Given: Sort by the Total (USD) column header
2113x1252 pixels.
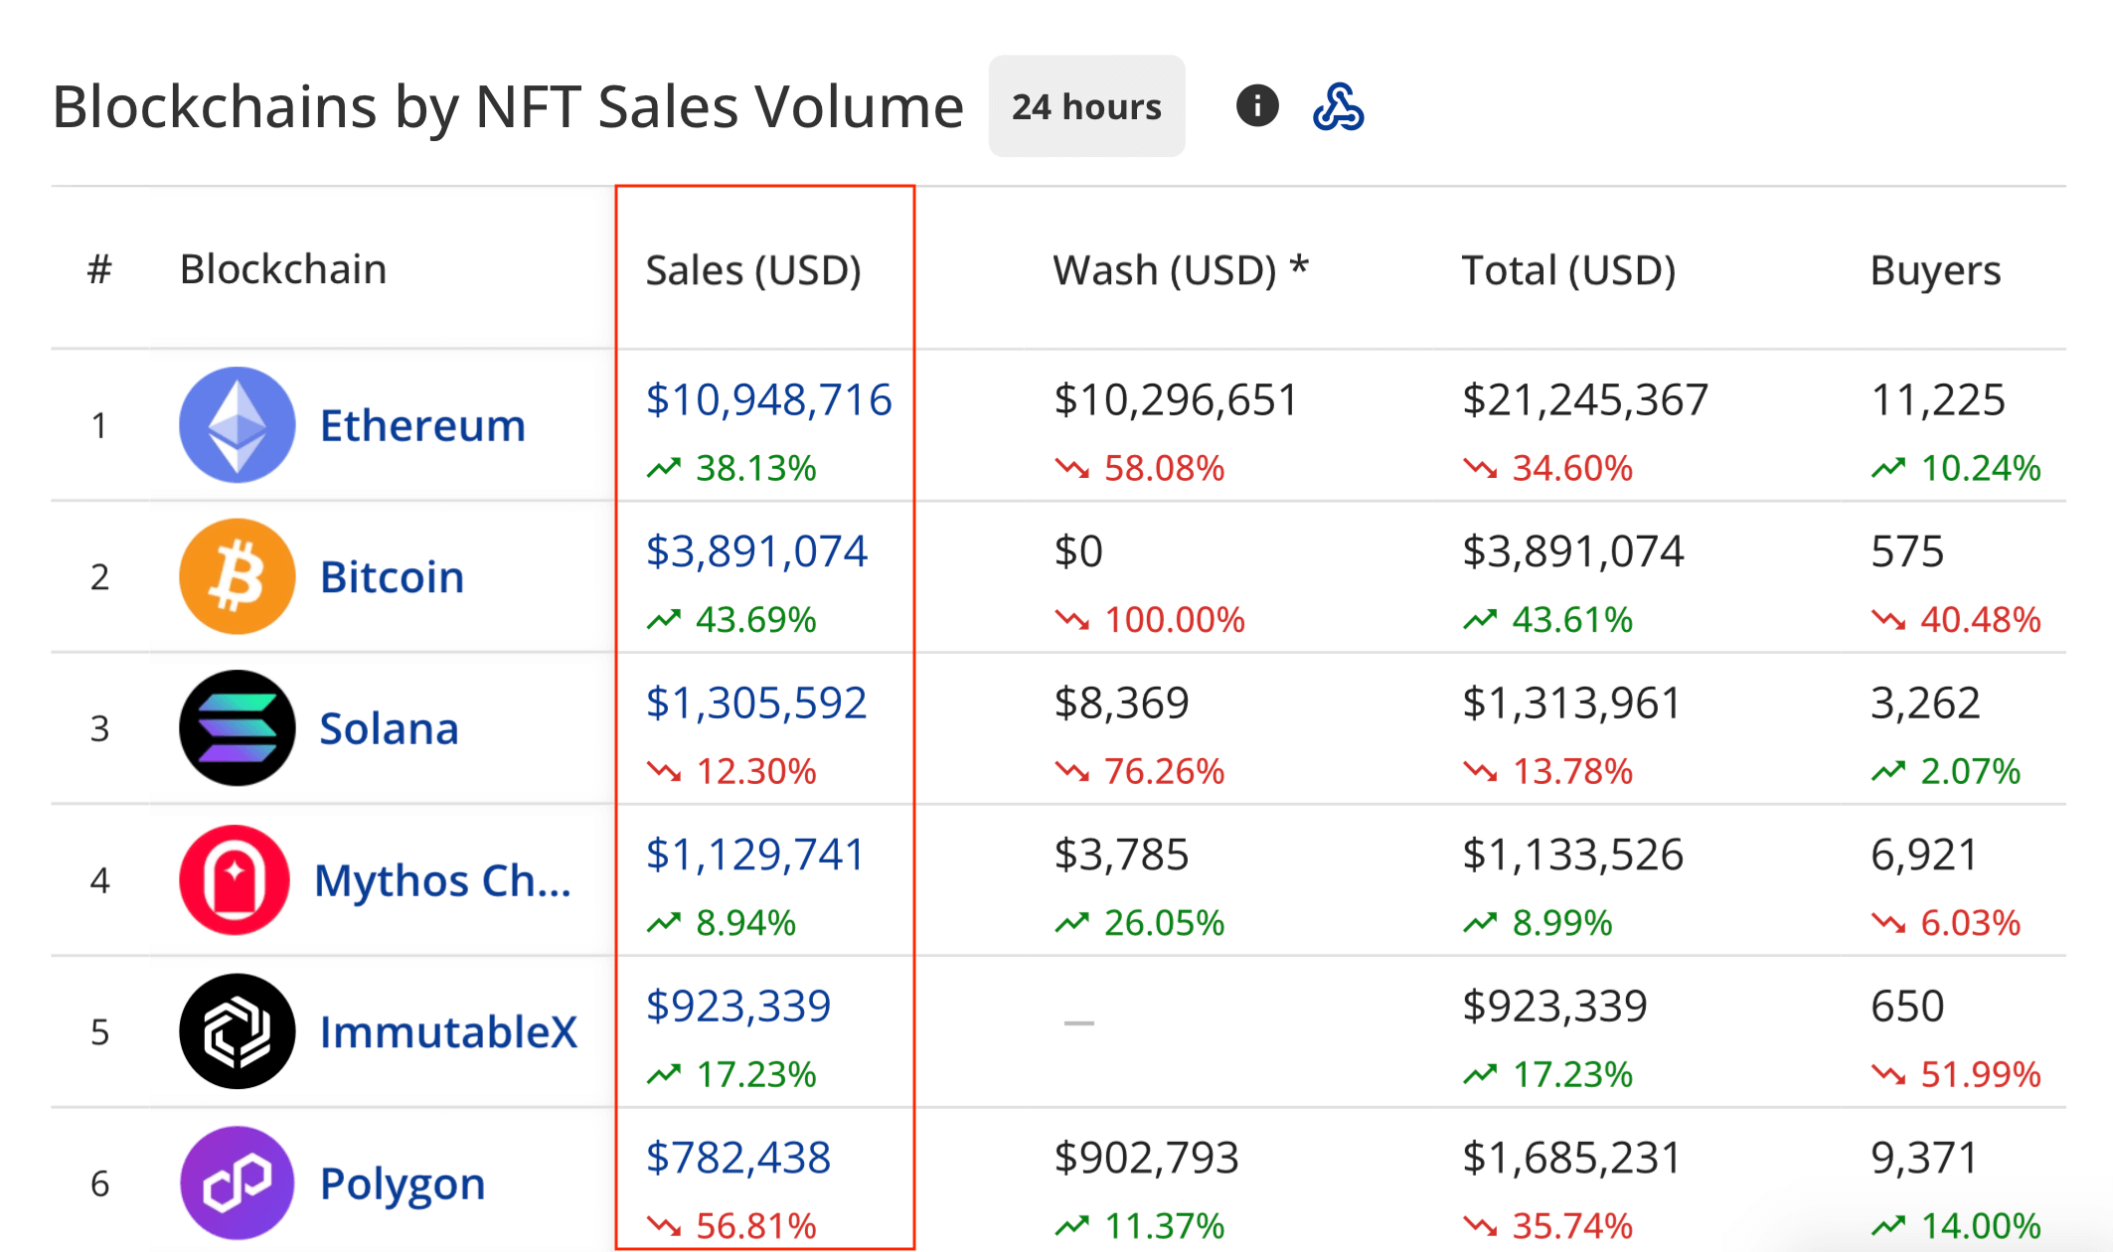Looking at the screenshot, I should click(x=1568, y=270).
